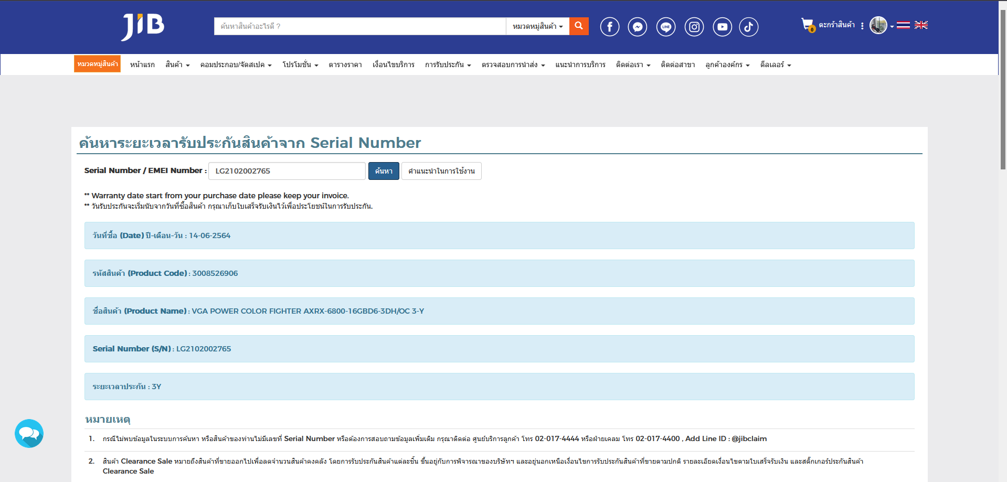Open the Instagram icon
Screen dimensions: 1007x482
(x=694, y=27)
